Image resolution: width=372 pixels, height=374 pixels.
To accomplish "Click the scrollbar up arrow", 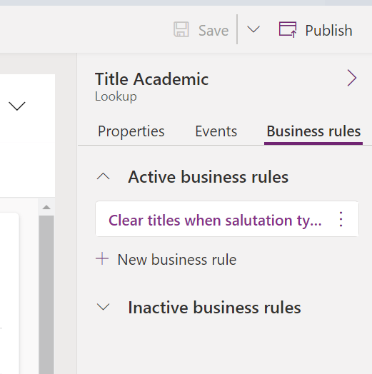I will 46,207.
